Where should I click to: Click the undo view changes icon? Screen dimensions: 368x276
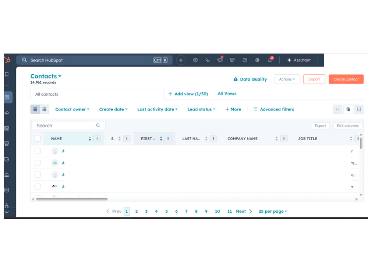click(337, 109)
